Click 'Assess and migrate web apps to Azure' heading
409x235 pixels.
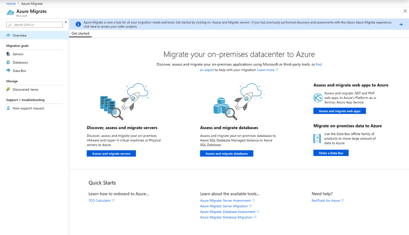point(351,85)
